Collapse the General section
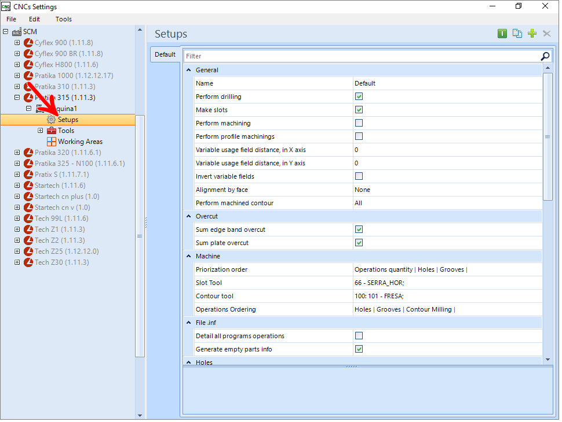Image resolution: width=562 pixels, height=422 pixels. [189, 70]
